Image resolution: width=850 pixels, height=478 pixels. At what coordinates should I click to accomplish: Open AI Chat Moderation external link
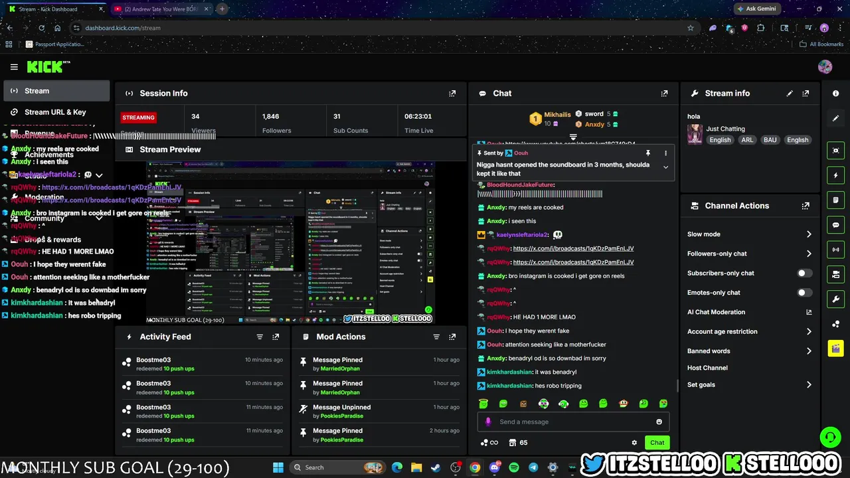[x=809, y=312]
